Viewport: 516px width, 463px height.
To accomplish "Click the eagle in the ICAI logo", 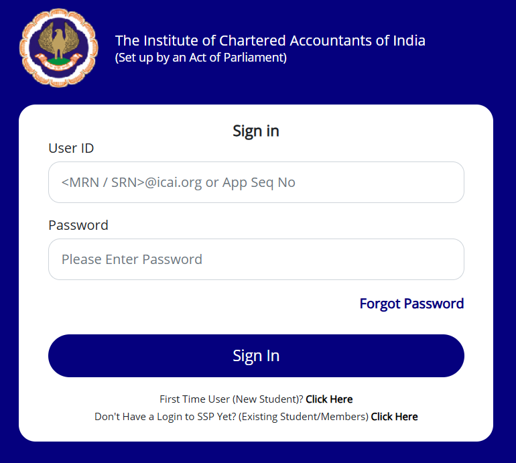I will point(54,40).
